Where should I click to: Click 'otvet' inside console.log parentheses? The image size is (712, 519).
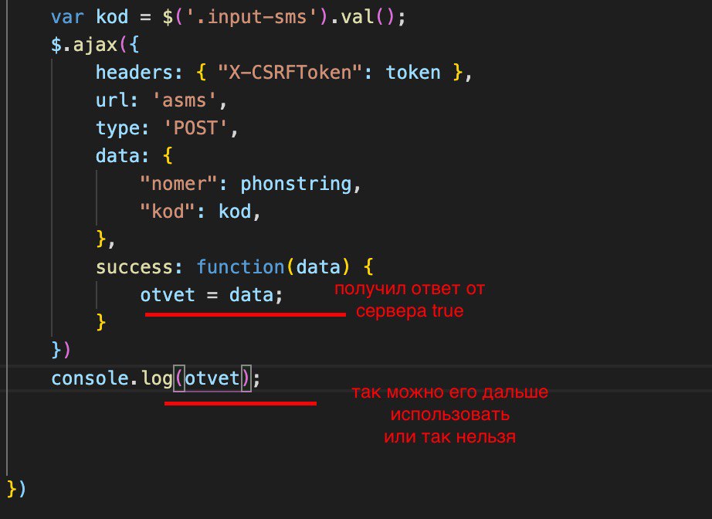[x=212, y=378]
